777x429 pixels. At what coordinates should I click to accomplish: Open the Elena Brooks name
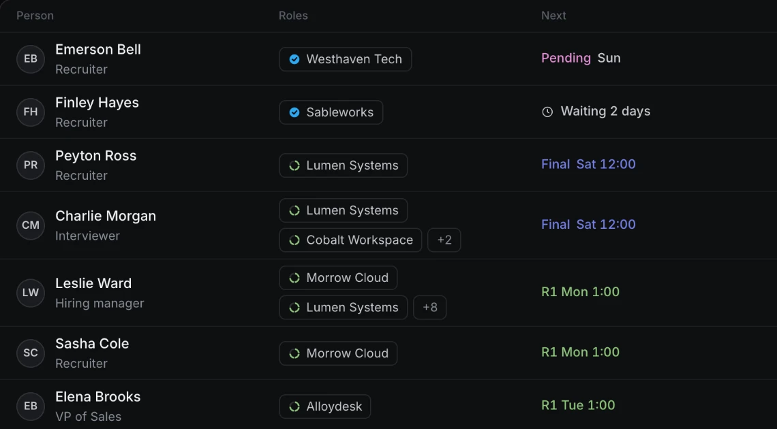tap(98, 397)
